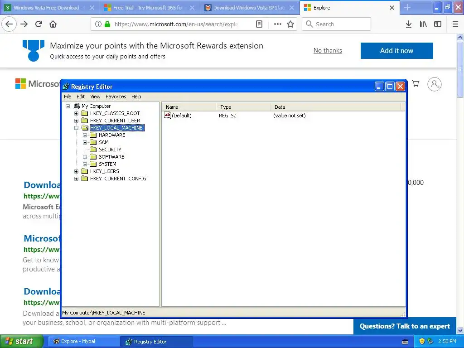Expand HKEY_USERS node
The image size is (464, 348).
(76, 171)
